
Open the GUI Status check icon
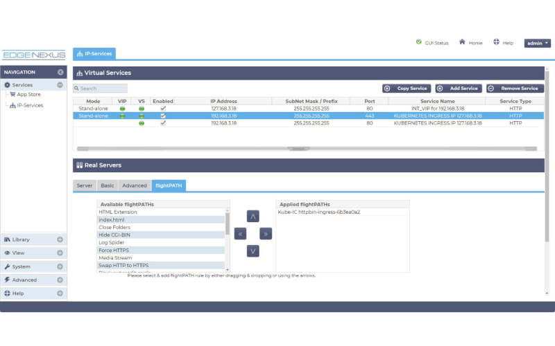419,42
